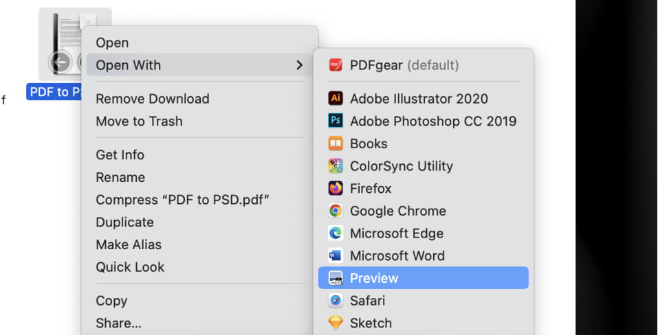Screen dimensions: 658x335
Task: Click the ColorSync Utility icon
Action: click(336, 166)
